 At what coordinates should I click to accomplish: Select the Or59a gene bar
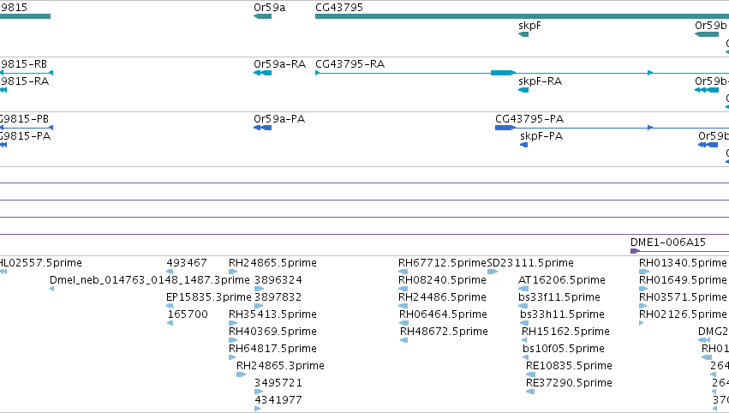pyautogui.click(x=263, y=16)
